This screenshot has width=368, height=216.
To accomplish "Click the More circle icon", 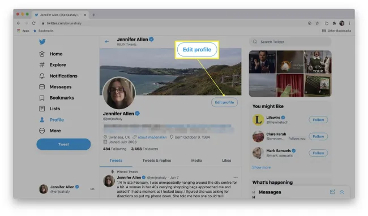I will click(42, 131).
